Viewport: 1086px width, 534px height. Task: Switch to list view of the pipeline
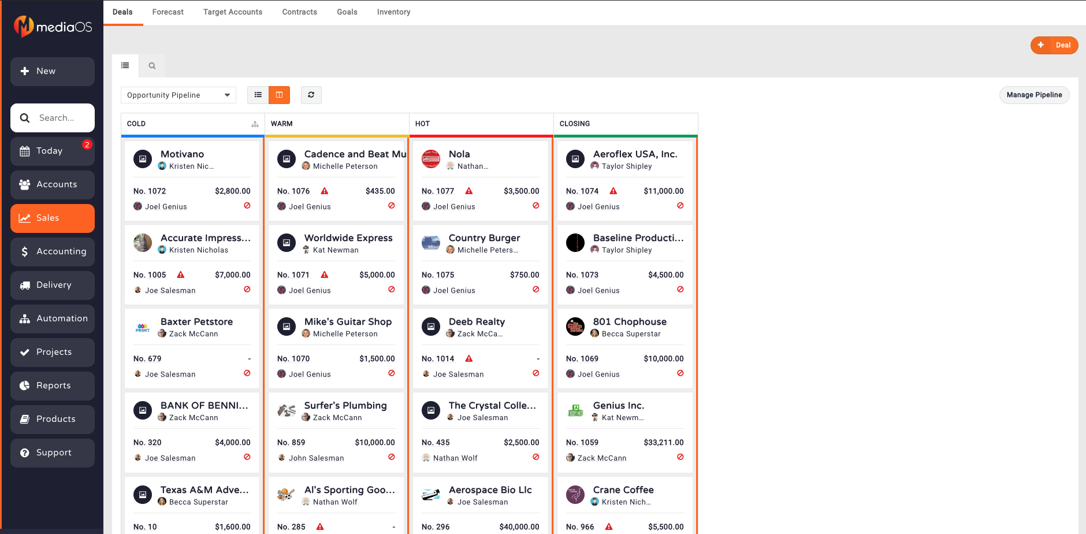click(x=258, y=95)
